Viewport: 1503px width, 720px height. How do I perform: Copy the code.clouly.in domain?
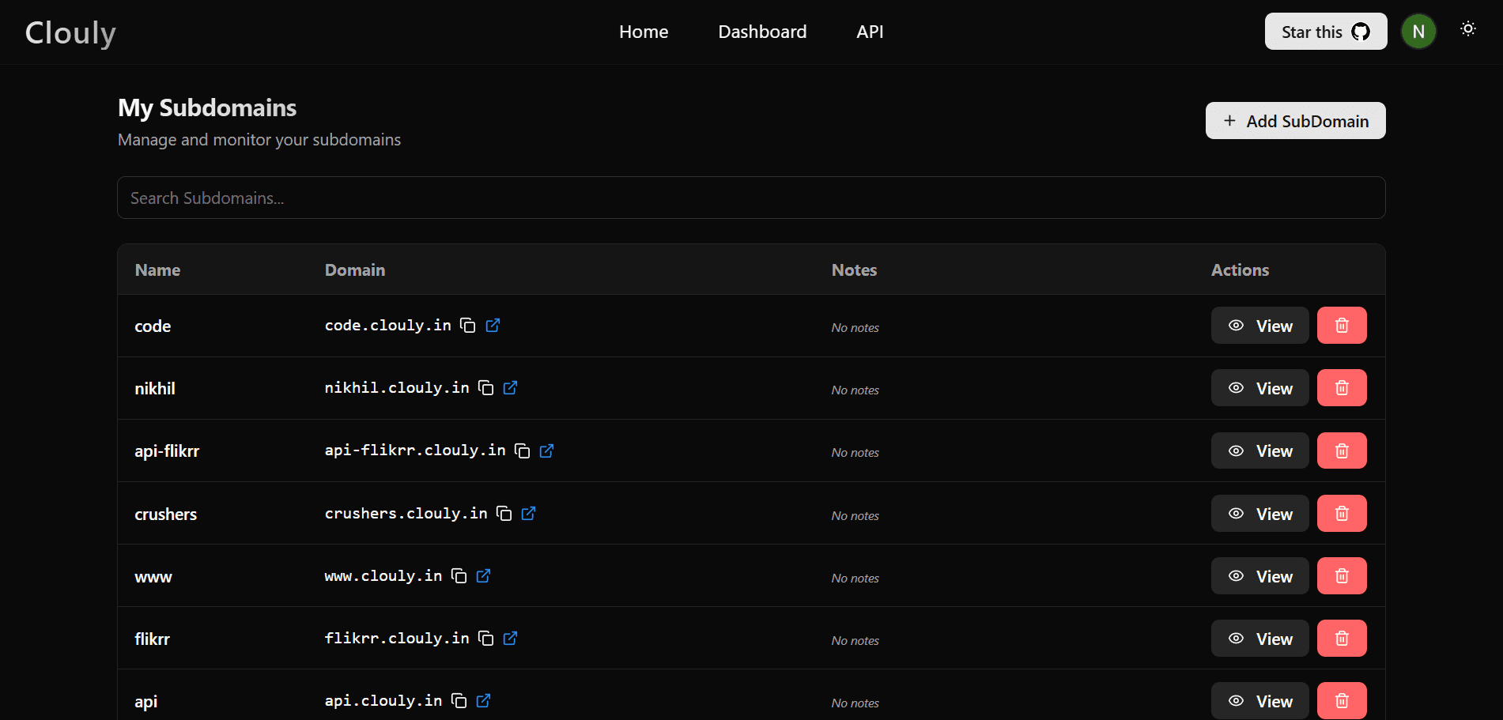point(468,326)
